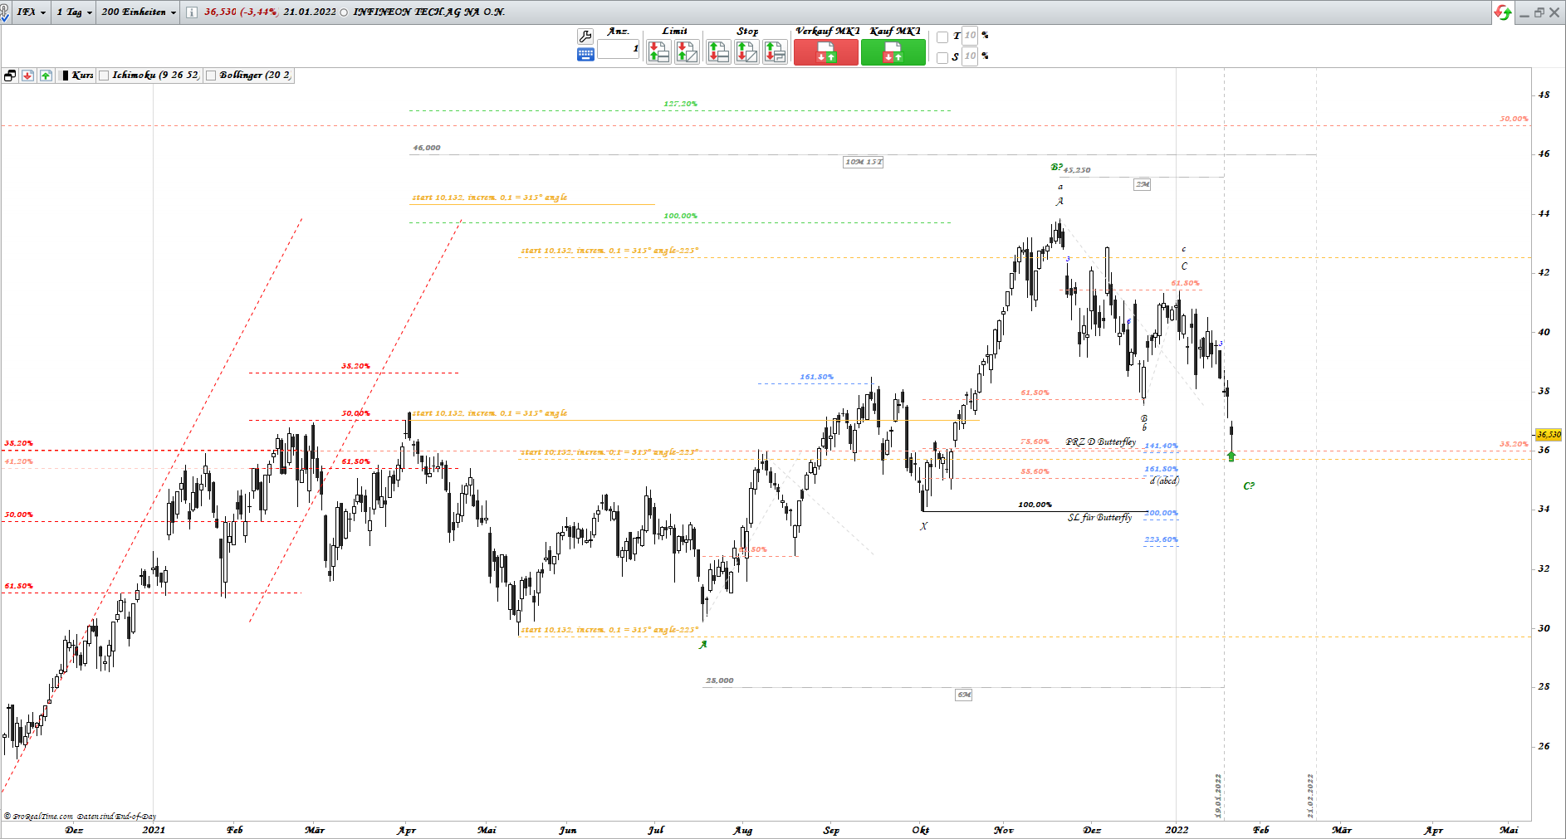Click the blue keyboard icon
1566x839 pixels.
click(x=585, y=55)
